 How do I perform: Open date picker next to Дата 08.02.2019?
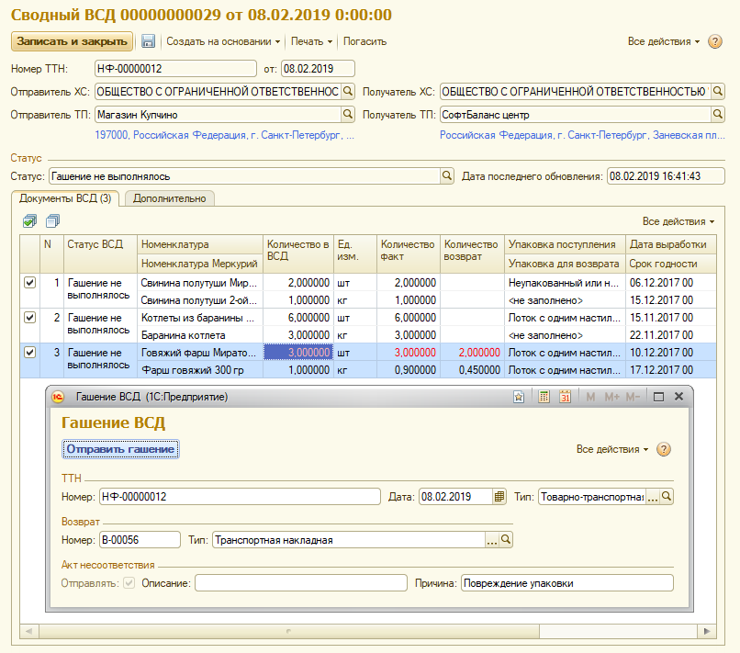click(x=499, y=497)
